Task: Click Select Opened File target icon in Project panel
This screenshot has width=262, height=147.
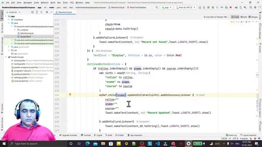Action: [32, 12]
